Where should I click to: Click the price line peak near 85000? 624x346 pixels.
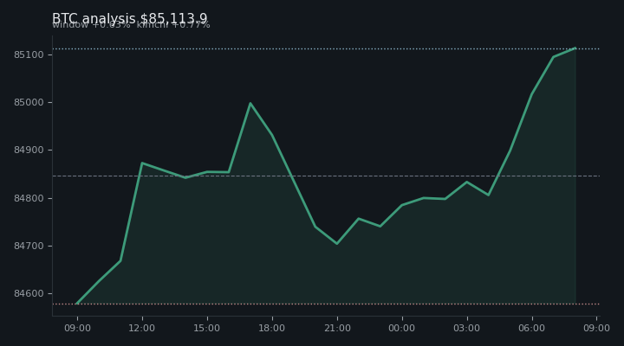(x=250, y=103)
